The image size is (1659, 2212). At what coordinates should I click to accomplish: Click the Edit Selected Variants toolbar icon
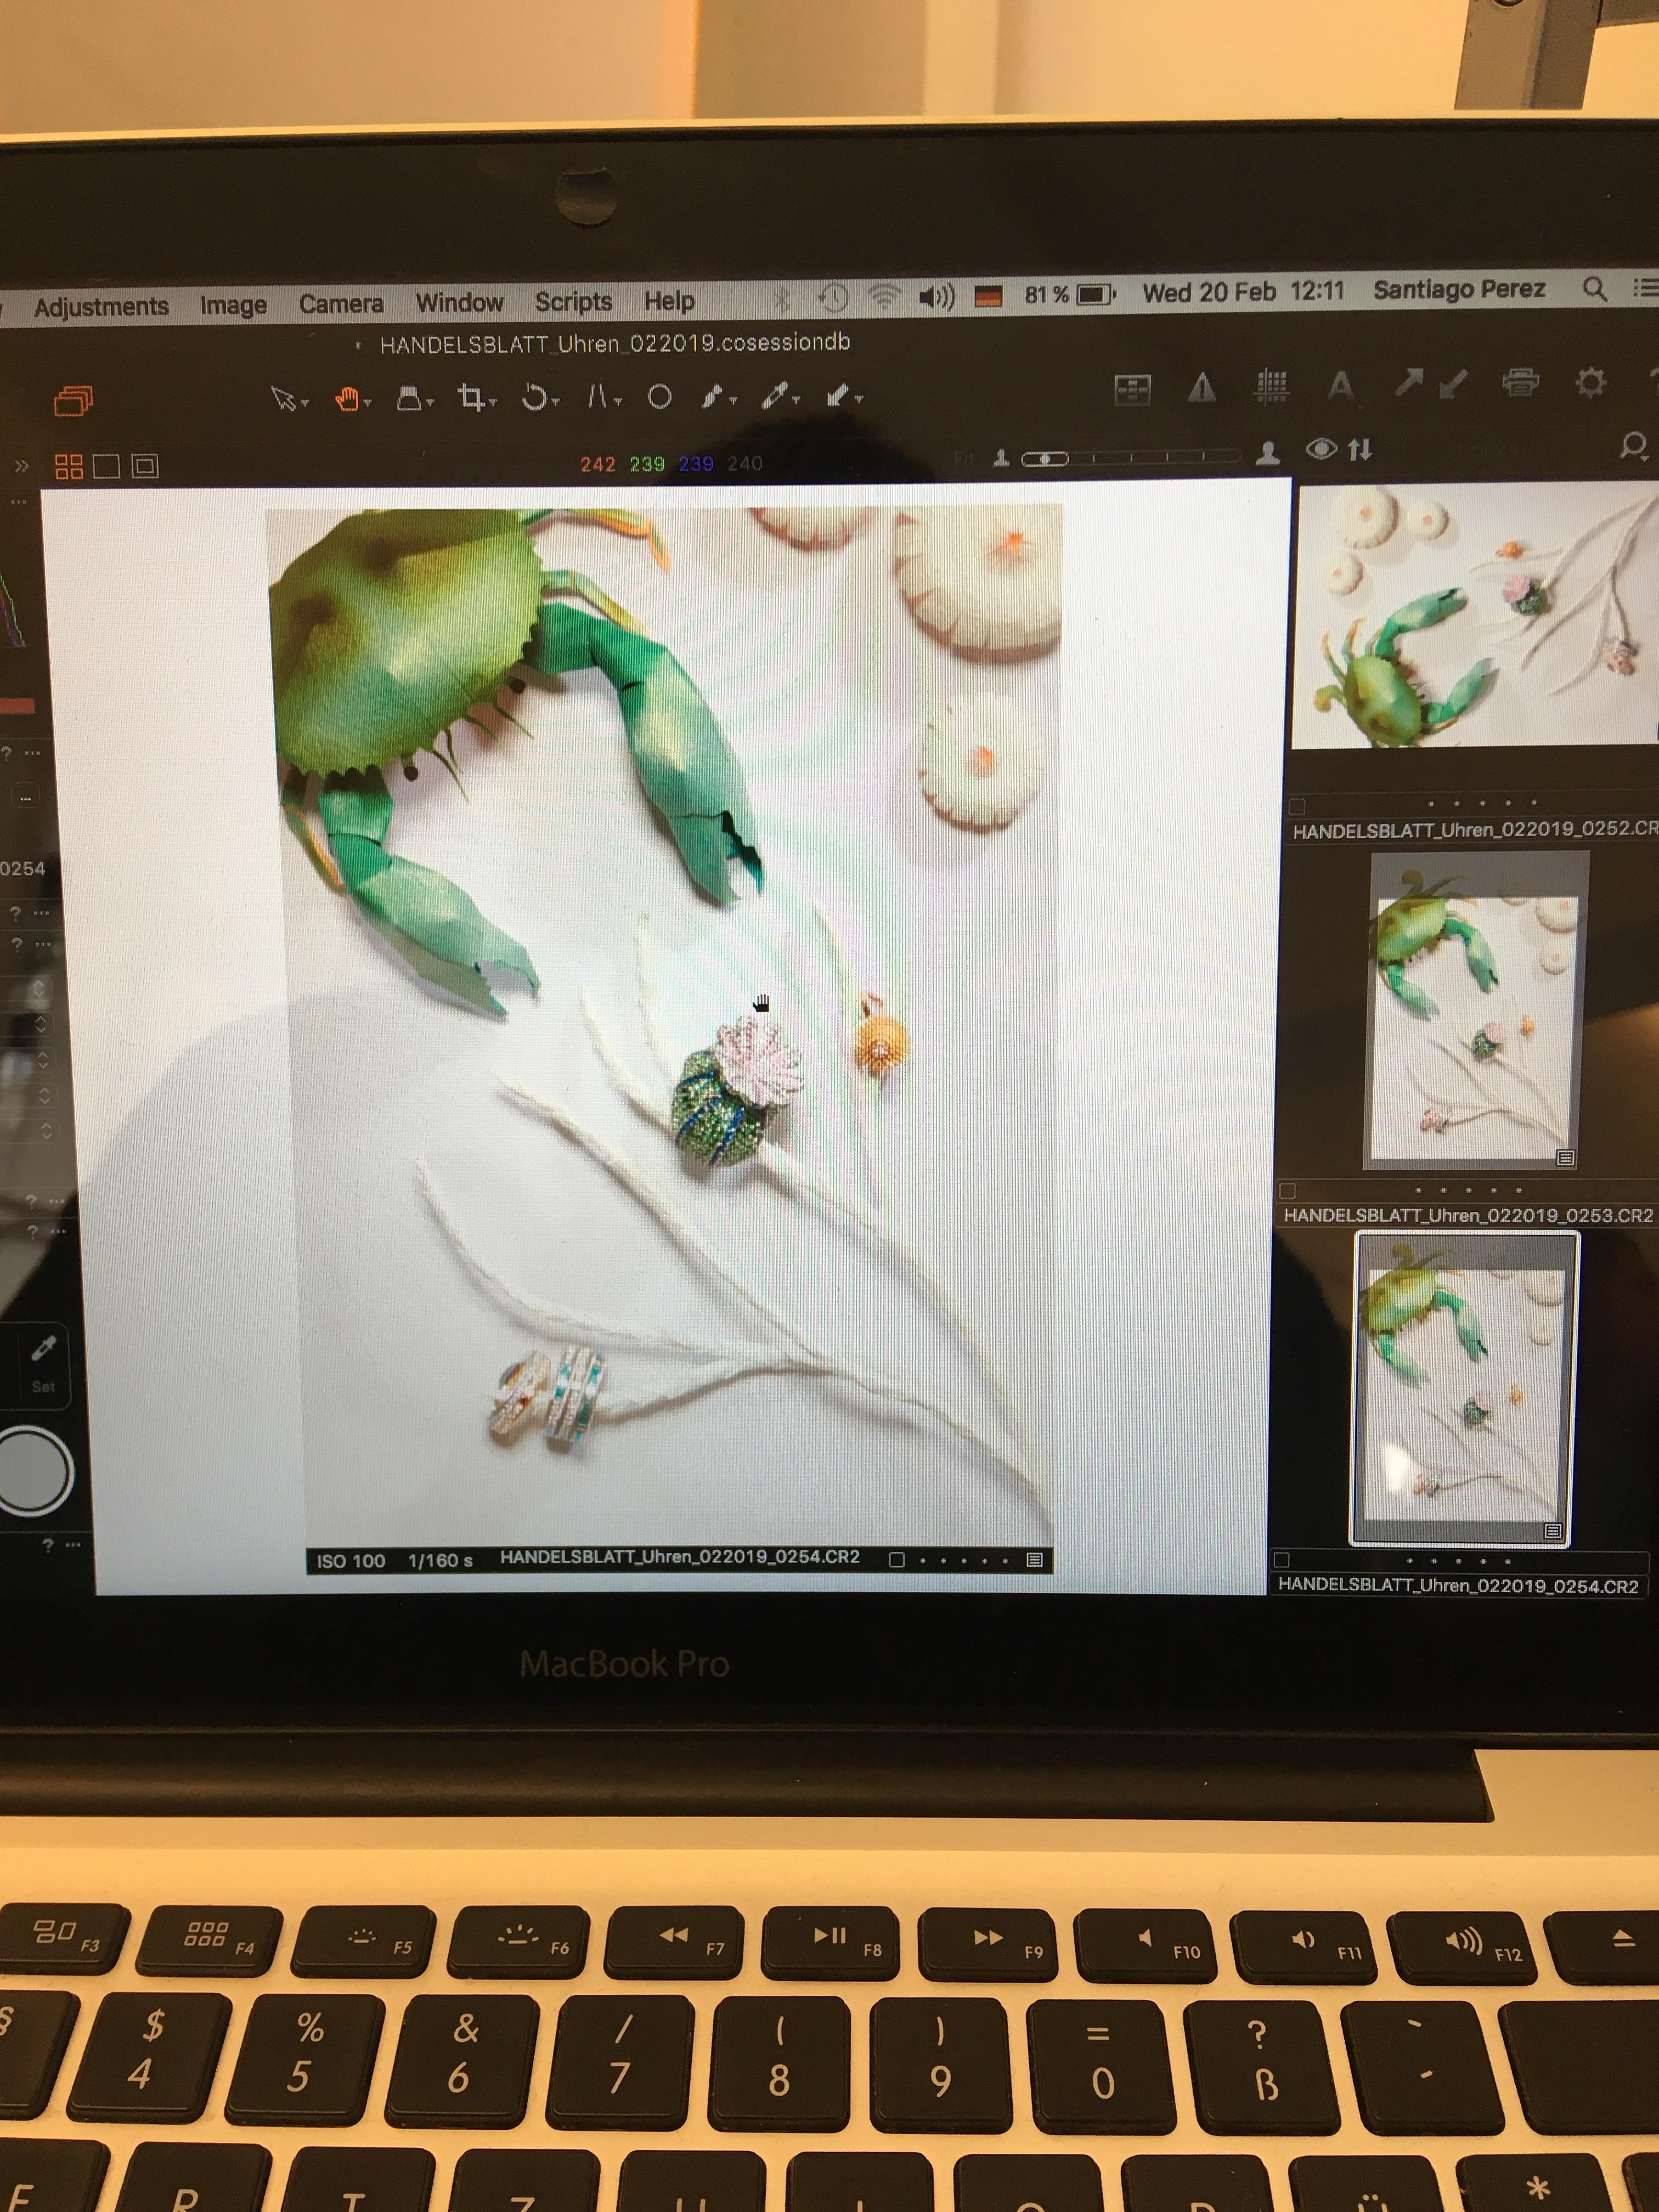point(1132,389)
